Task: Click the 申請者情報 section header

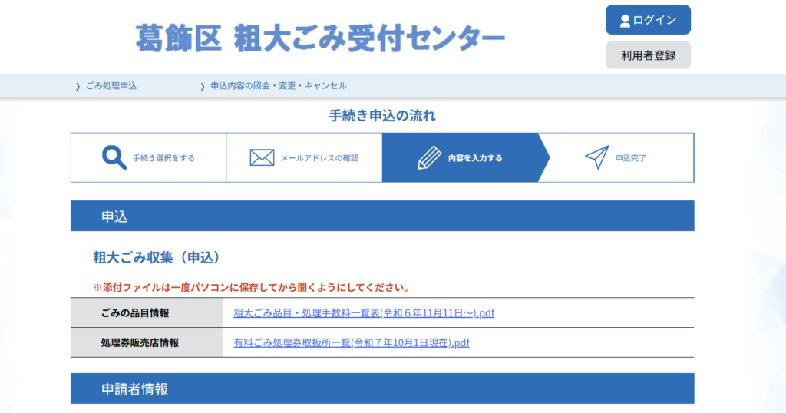Action: (x=134, y=389)
